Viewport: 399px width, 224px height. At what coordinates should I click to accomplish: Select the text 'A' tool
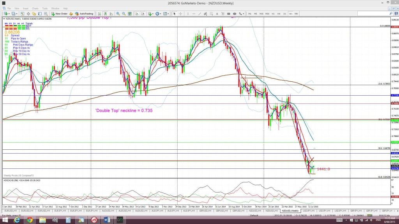point(217,14)
